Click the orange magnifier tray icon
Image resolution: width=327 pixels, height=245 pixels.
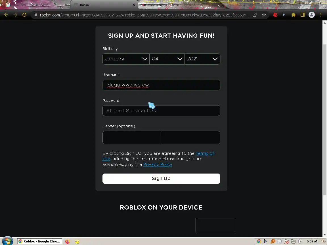pyautogui.click(x=272, y=241)
